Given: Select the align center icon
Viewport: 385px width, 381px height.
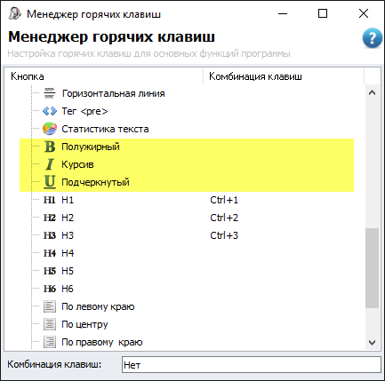Looking at the screenshot, I should 50,324.
